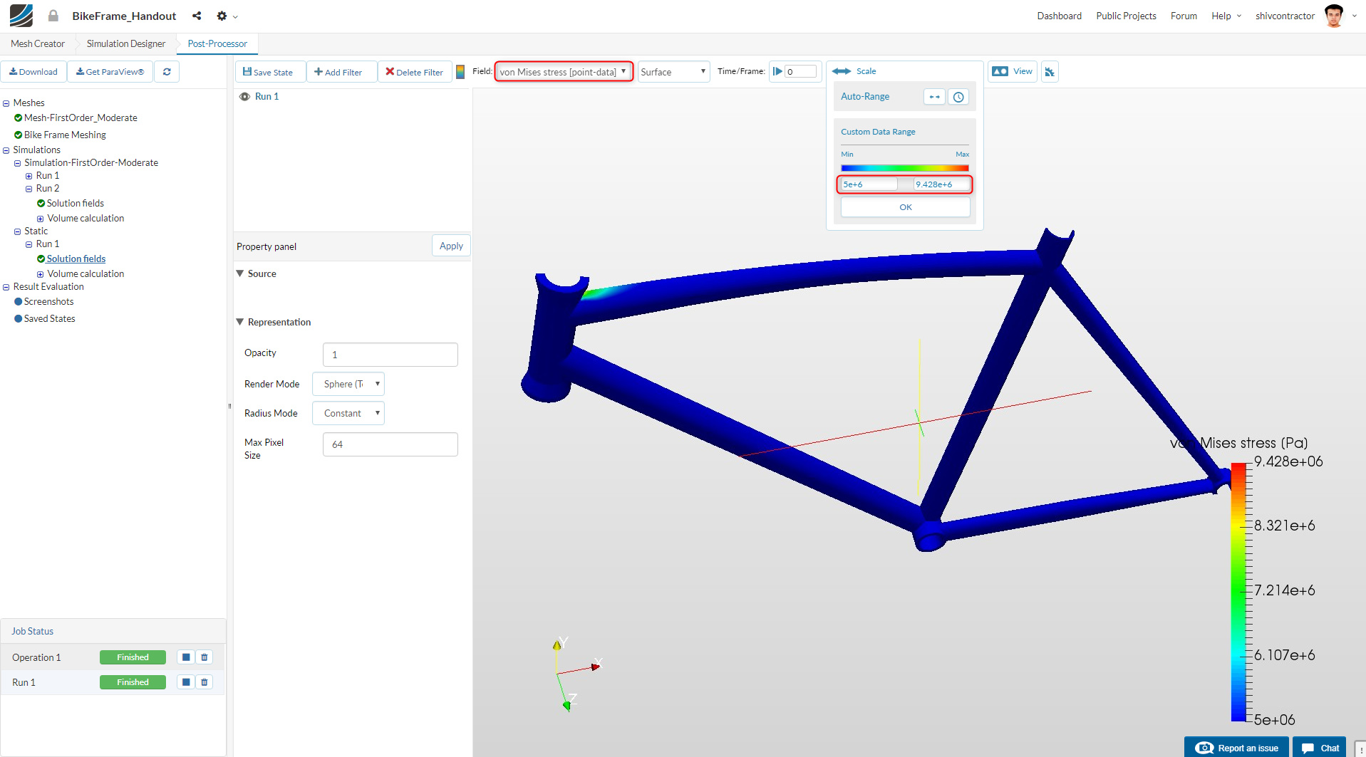1366x757 pixels.
Task: Click the Min range field showing 5e+6
Action: pos(869,184)
